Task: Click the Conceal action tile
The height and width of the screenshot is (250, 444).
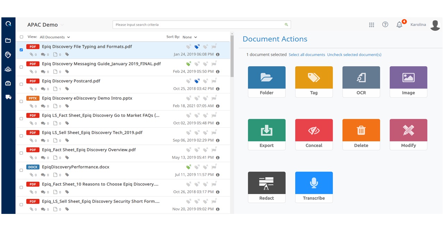Action: tap(314, 135)
